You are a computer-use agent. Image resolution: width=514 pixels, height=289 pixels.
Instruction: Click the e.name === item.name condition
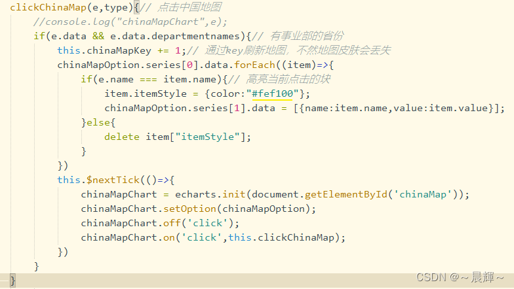[157, 79]
